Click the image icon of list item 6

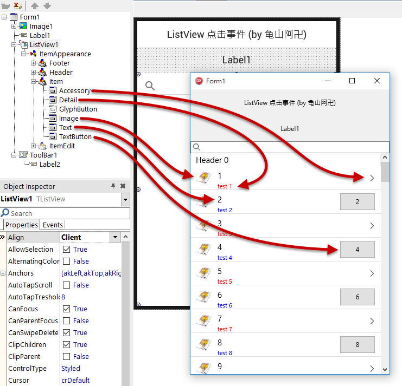204,297
